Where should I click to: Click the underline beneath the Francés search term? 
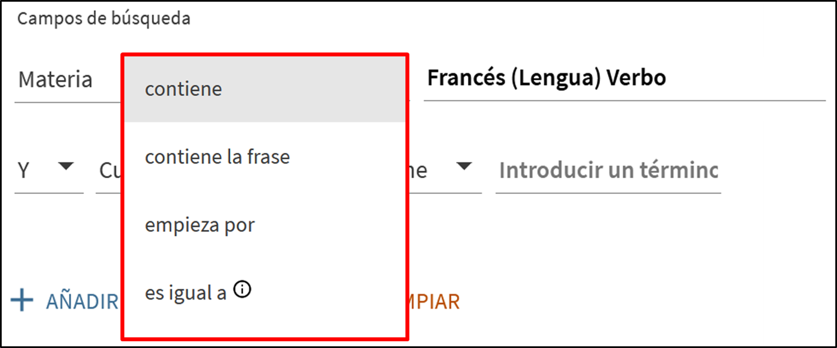click(x=624, y=101)
